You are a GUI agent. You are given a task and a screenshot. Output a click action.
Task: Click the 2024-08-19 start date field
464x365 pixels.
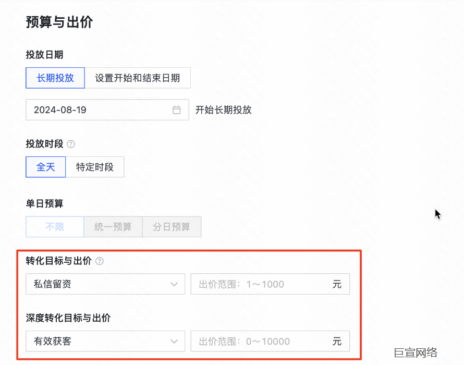[x=99, y=110]
